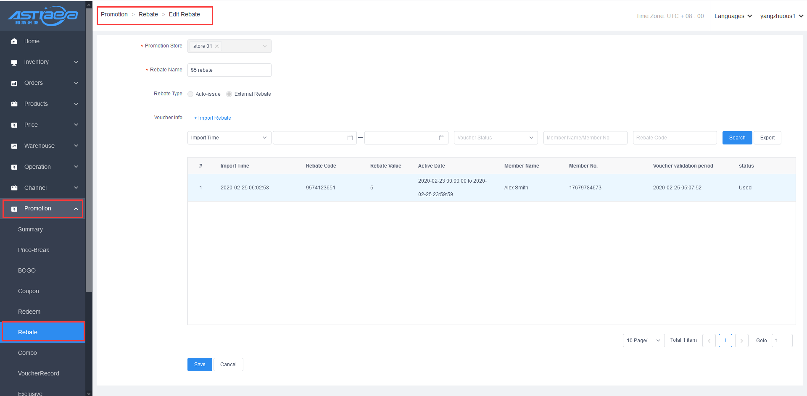Viewport: 807px width, 396px height.
Task: Open end date calendar icon
Action: click(441, 138)
